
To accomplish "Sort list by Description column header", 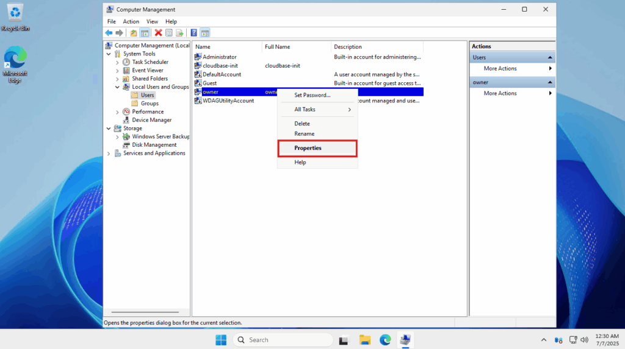I will coord(348,47).
